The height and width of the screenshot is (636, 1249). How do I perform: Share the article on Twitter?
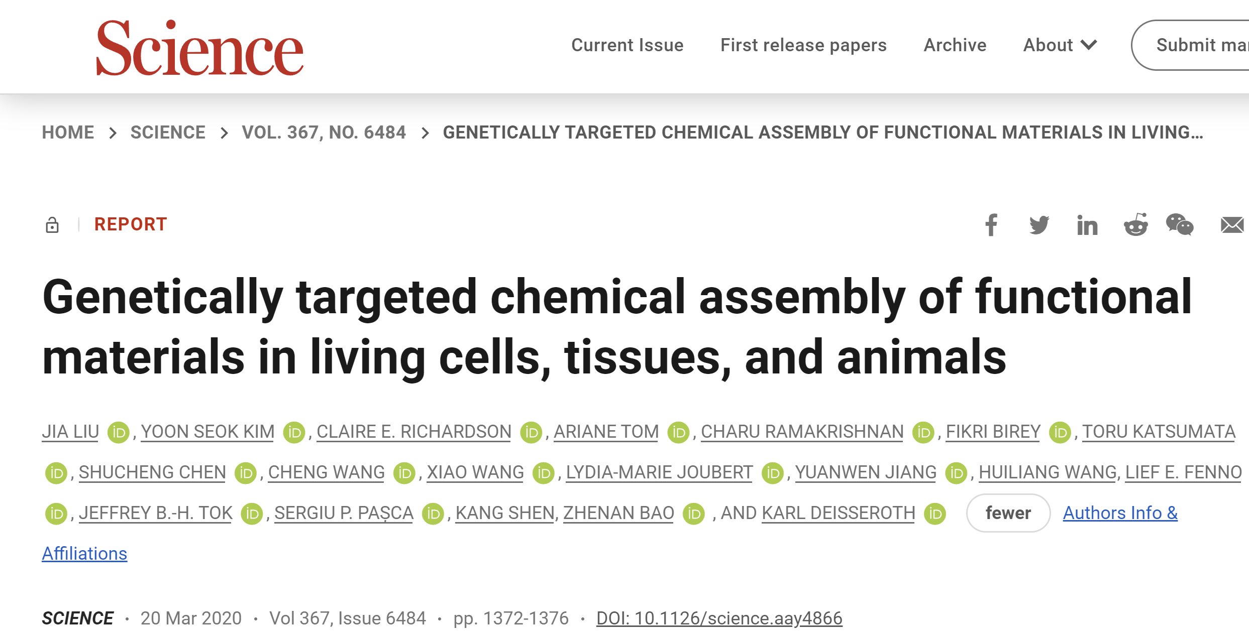(x=1039, y=225)
